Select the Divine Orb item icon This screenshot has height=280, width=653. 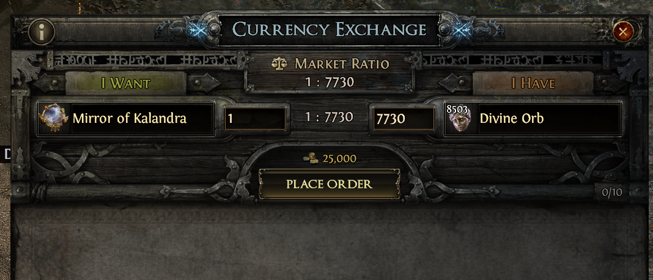coord(460,119)
